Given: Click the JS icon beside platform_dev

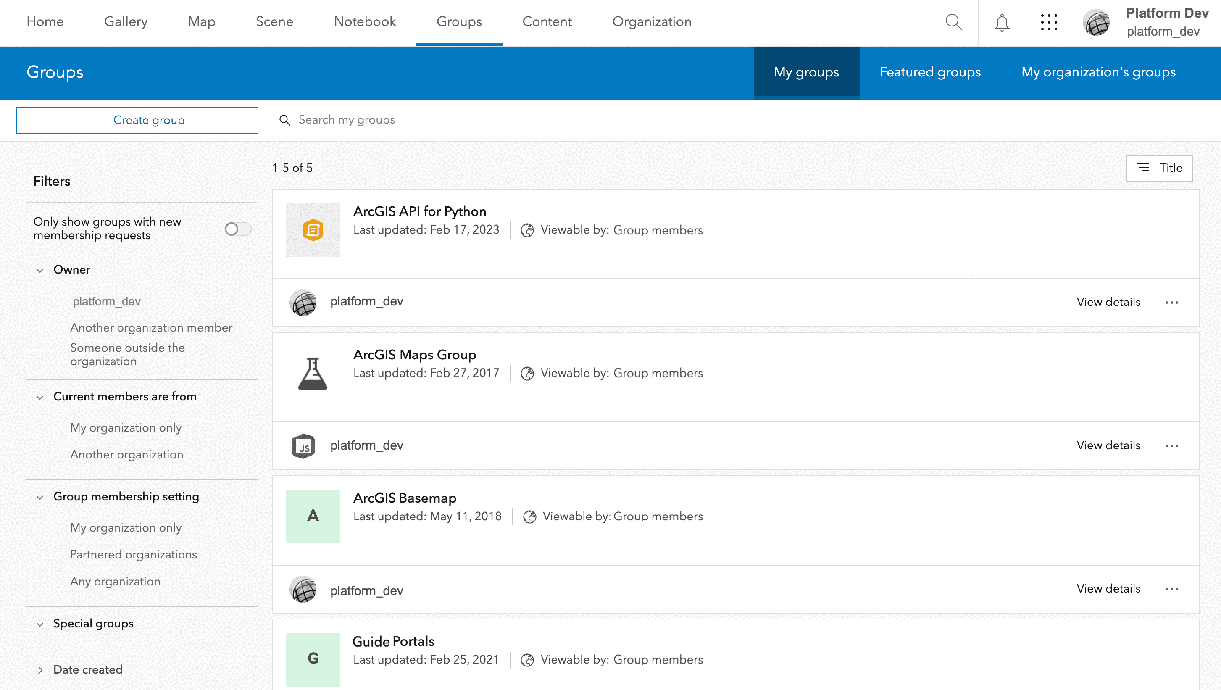Looking at the screenshot, I should 303,445.
